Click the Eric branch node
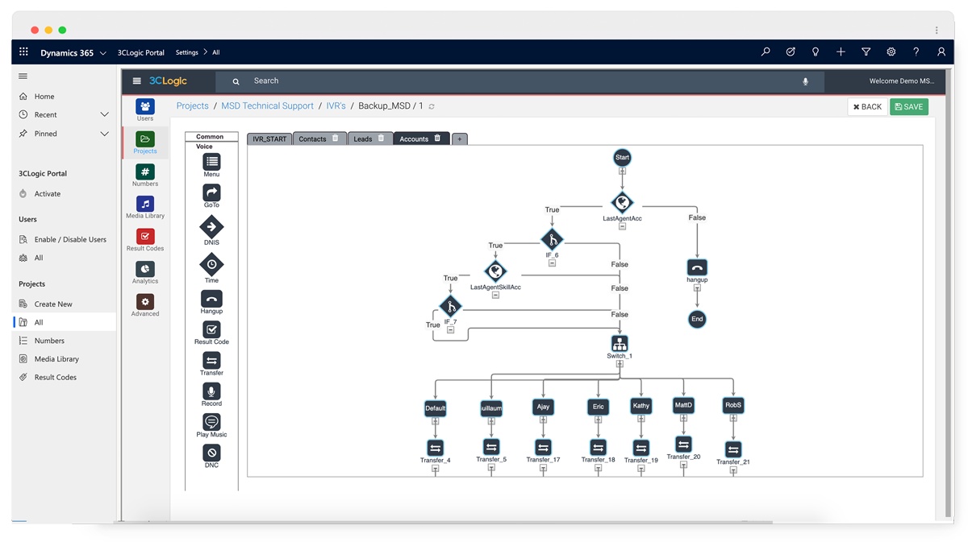This screenshot has height=542, width=968. coord(598,407)
